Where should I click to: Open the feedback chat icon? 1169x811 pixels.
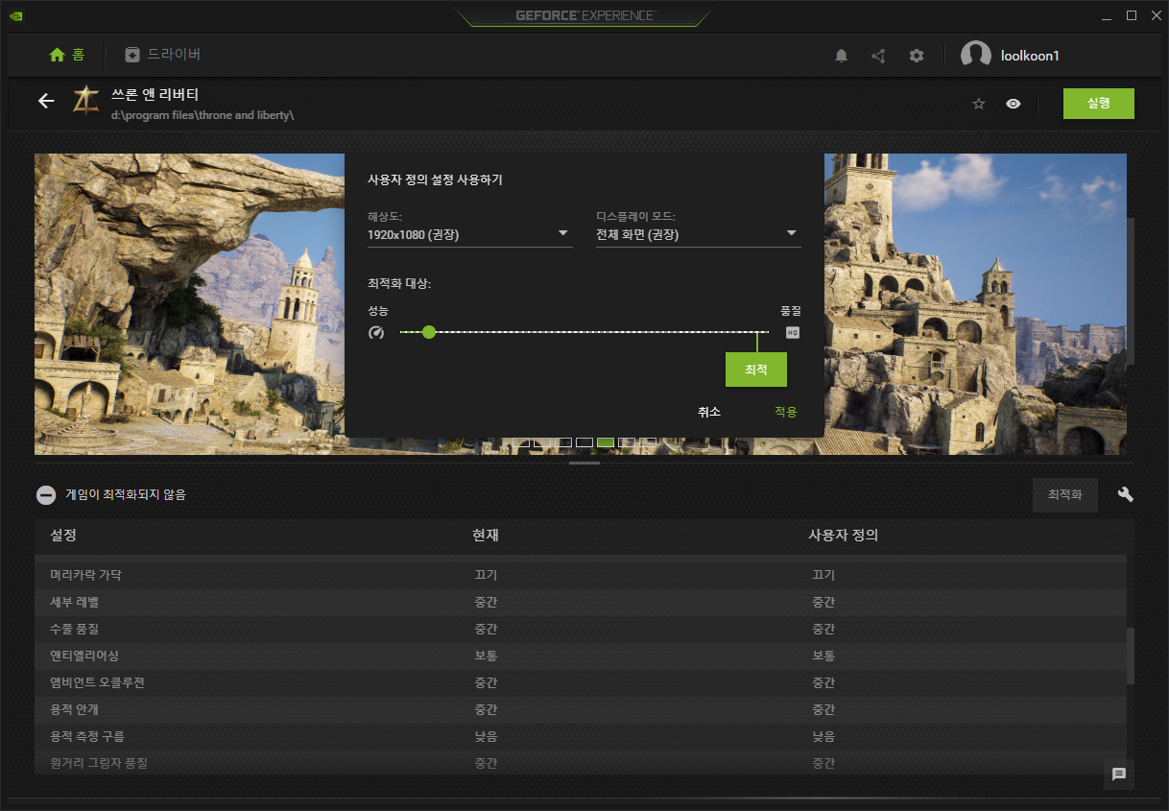tap(1118, 774)
